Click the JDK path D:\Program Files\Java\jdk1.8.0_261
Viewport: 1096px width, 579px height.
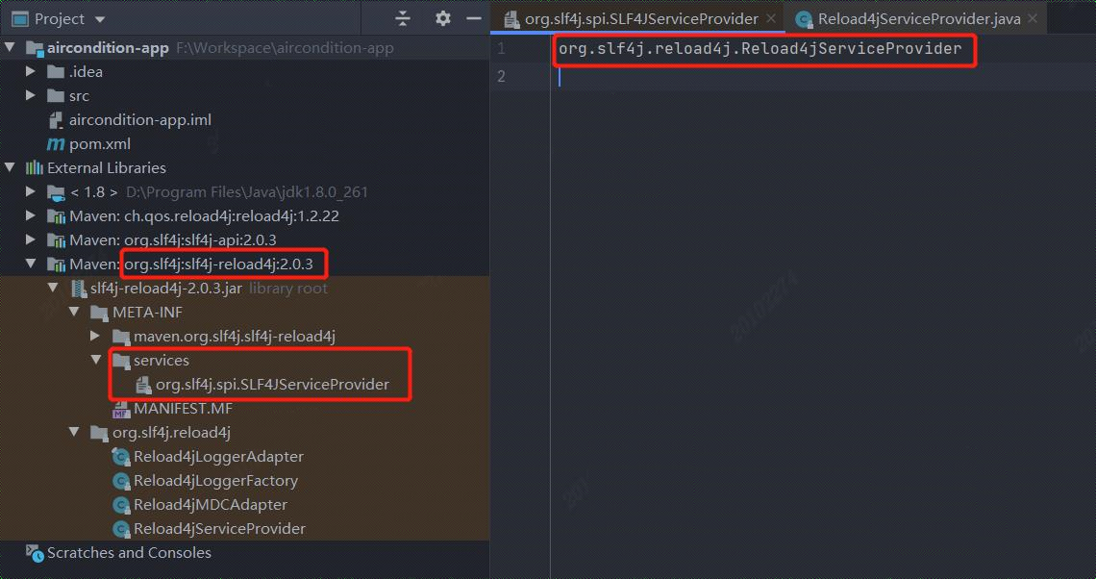tap(247, 191)
